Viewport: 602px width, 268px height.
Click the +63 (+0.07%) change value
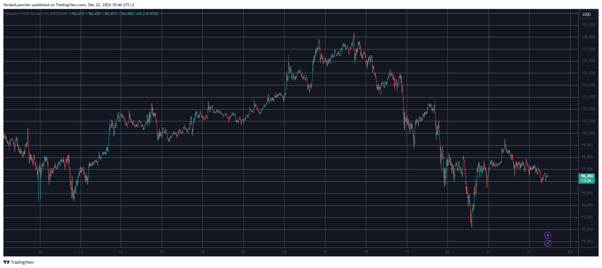(147, 14)
